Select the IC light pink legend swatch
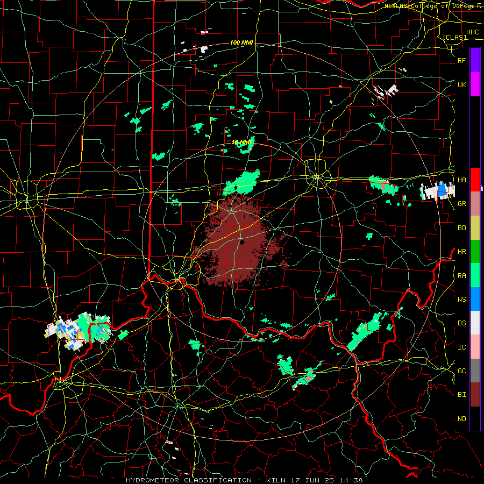The image size is (484, 484). [475, 347]
